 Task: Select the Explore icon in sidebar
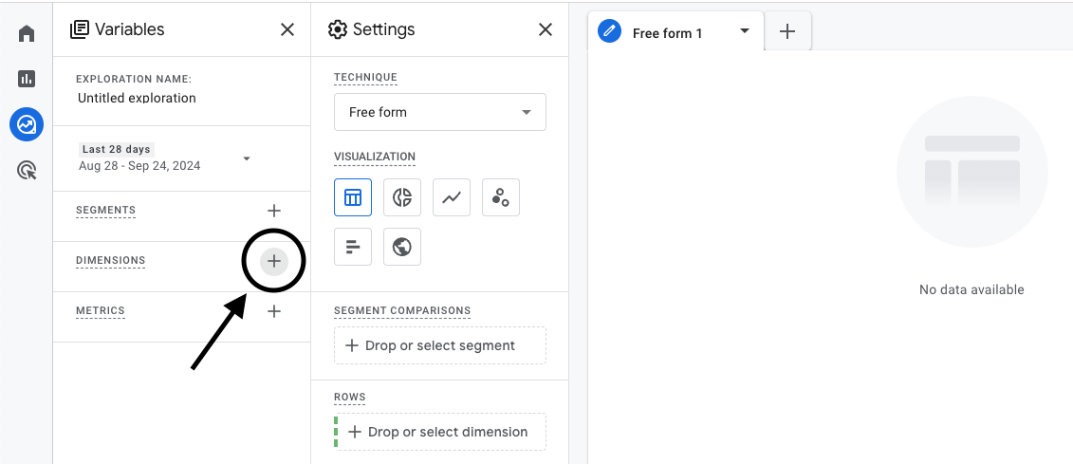pos(27,124)
